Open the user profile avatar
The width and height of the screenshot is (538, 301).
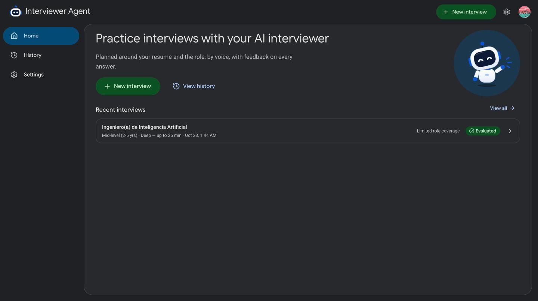click(525, 12)
